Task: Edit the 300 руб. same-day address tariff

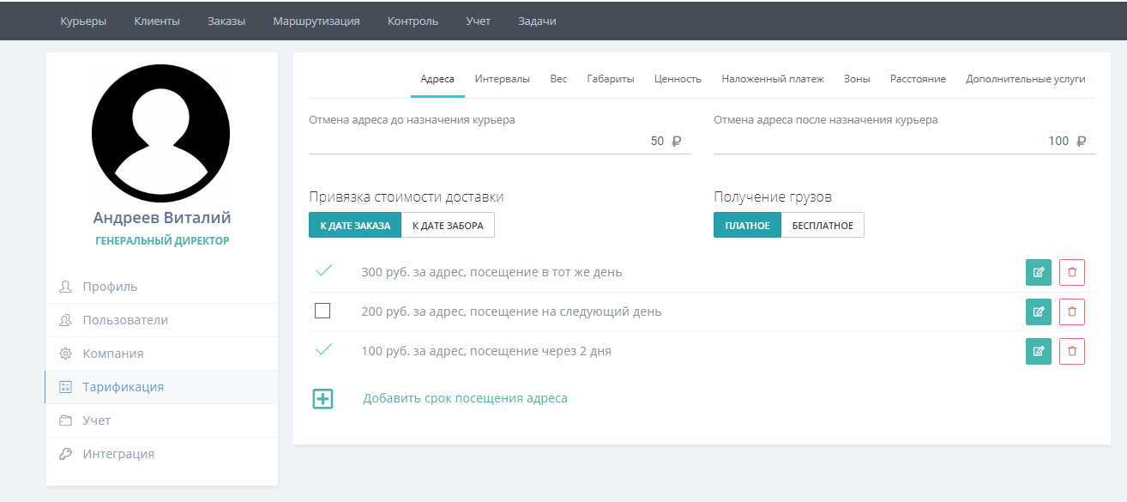Action: tap(1039, 272)
